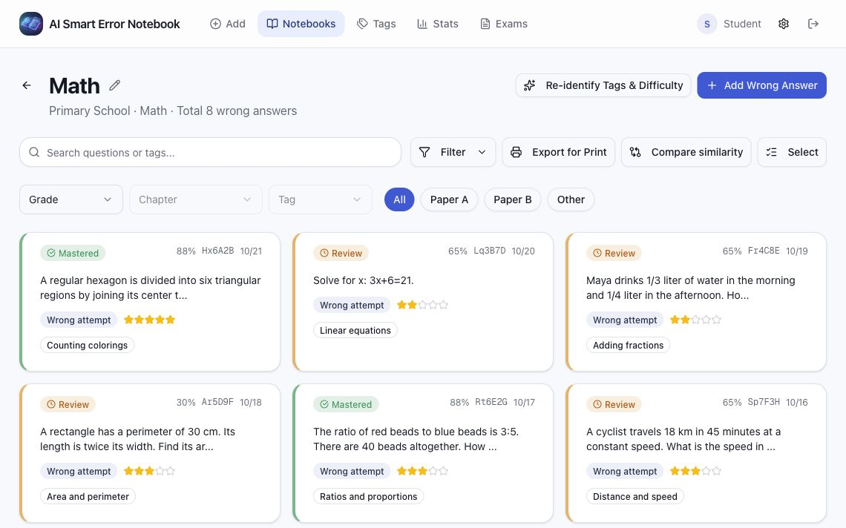846x528 pixels.
Task: Click the Student avatar circle
Action: tap(706, 24)
